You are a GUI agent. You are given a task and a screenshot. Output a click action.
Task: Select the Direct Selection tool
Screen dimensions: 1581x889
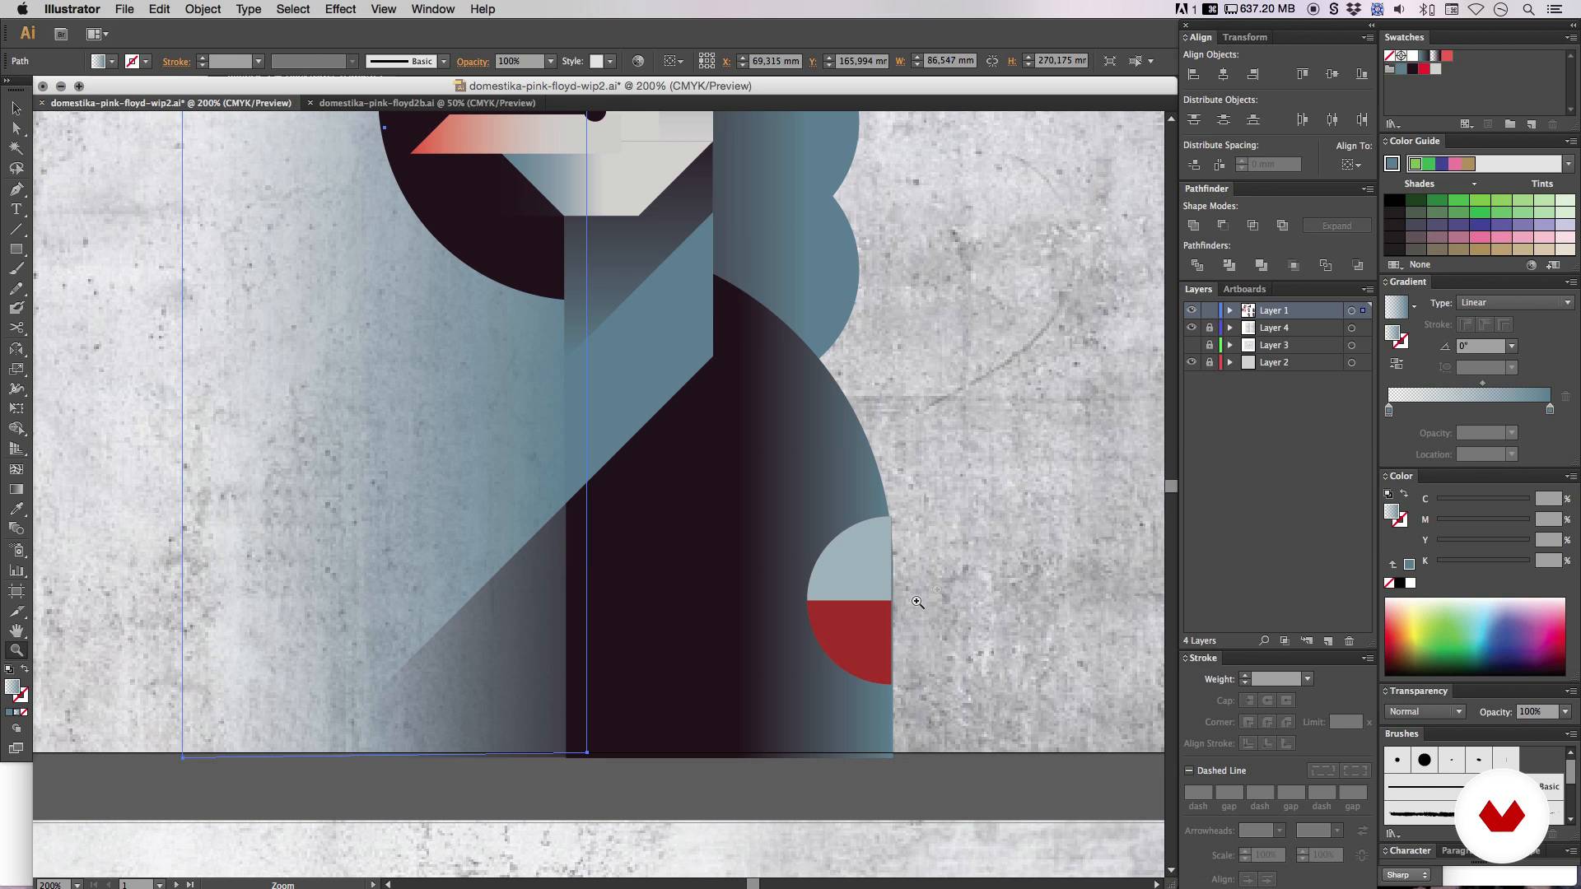[x=16, y=128]
